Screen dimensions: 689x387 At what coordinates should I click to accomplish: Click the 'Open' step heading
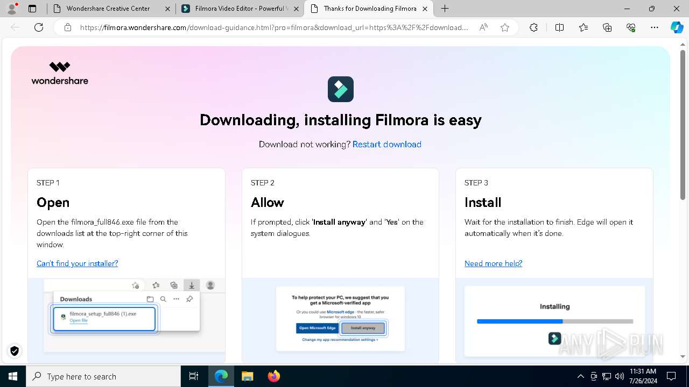[x=53, y=203]
